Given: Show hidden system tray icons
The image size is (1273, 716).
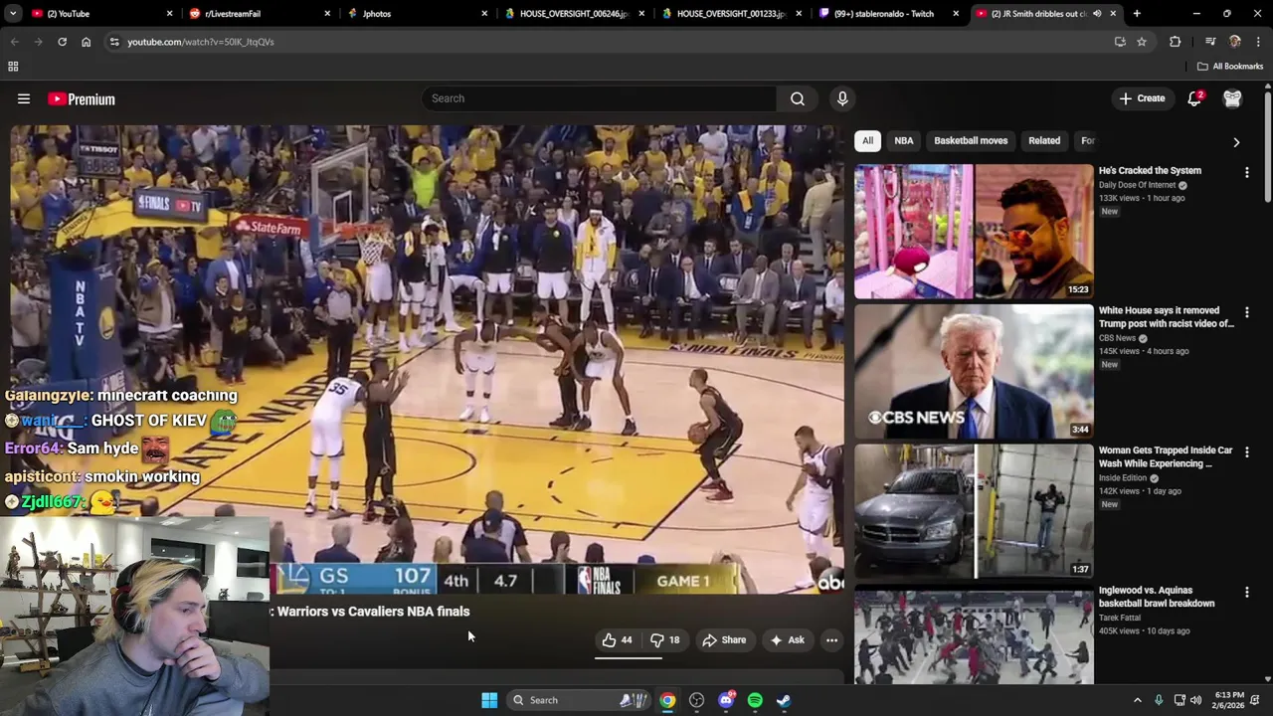Looking at the screenshot, I should tap(1138, 700).
